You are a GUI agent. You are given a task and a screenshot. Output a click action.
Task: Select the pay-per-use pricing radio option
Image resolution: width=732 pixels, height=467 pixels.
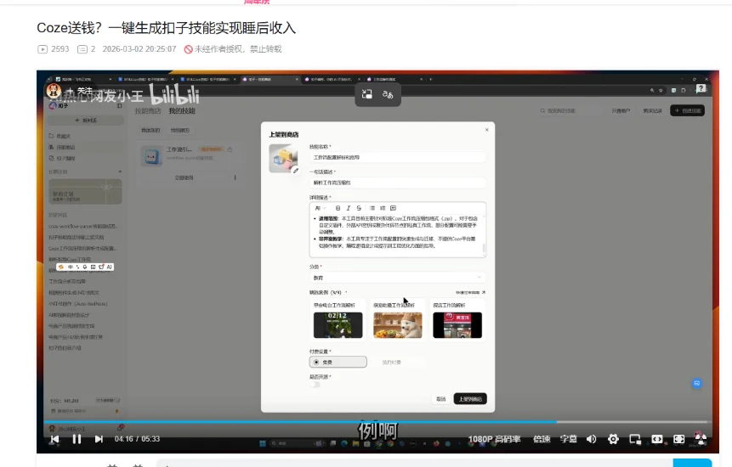point(397,362)
